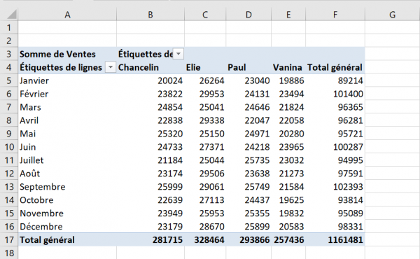The width and height of the screenshot is (420, 259).
Task: Select row 1 header
Action: (x=9, y=27)
